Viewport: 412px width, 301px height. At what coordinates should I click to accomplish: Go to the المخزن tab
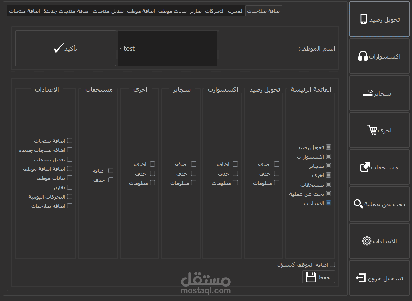tap(236, 11)
